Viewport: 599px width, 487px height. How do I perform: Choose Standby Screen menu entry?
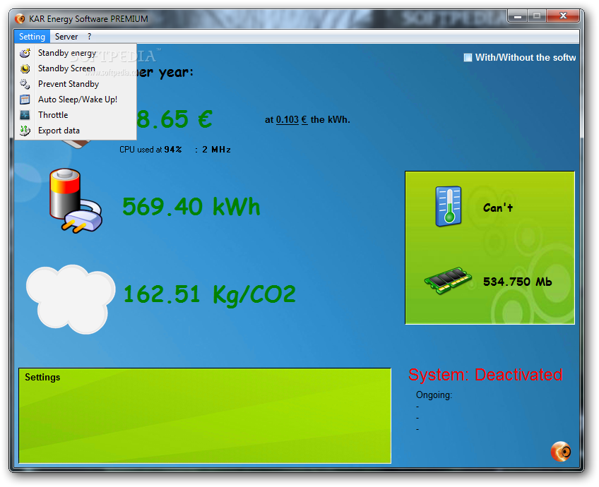[x=76, y=68]
